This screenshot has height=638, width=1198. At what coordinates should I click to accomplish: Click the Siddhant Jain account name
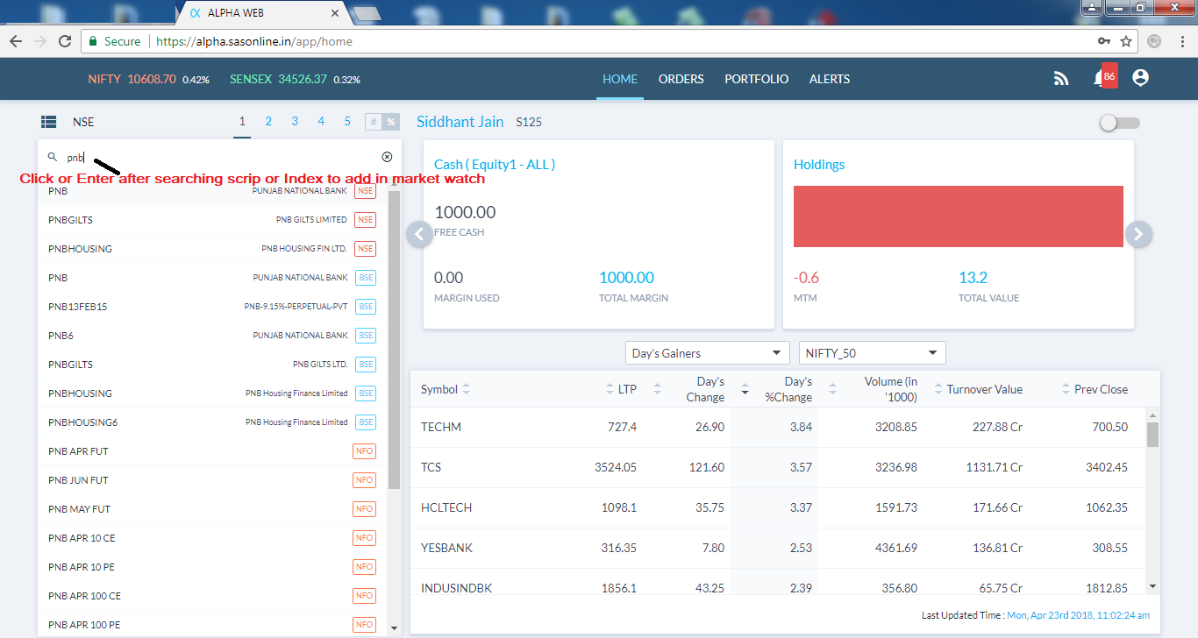[460, 122]
